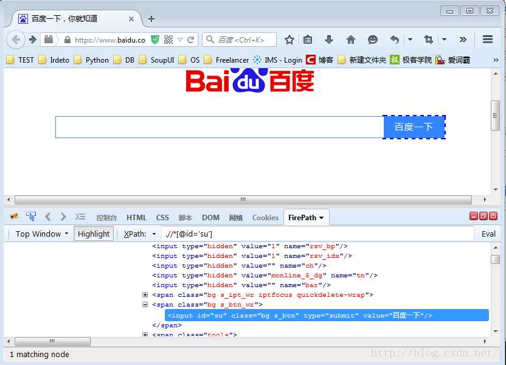Open IMS - Login bookmark

277,60
